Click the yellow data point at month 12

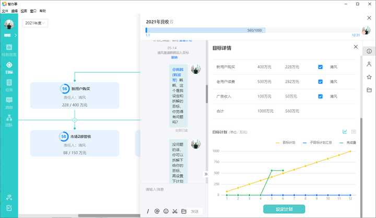pos(350,151)
